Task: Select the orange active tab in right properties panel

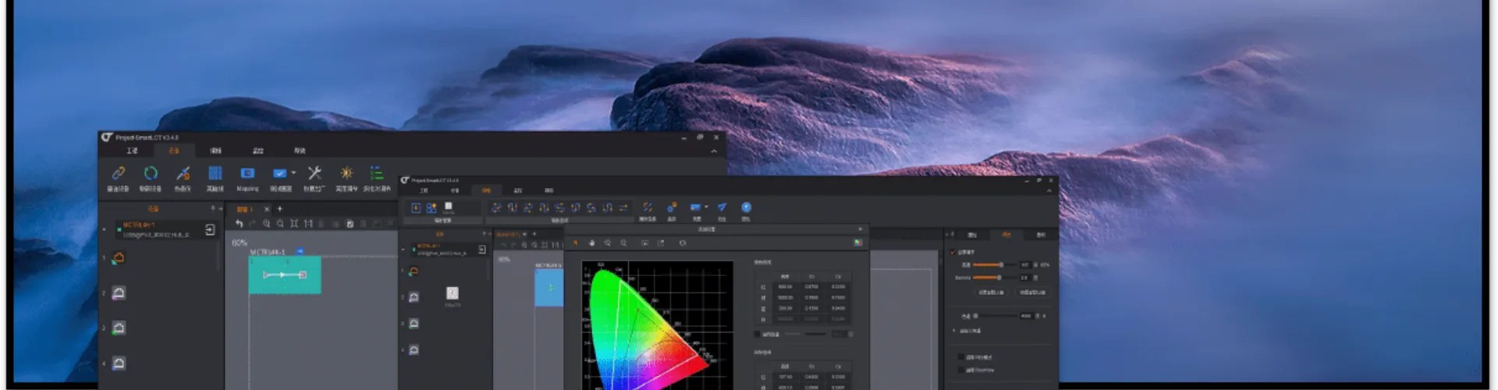Action: point(1006,234)
